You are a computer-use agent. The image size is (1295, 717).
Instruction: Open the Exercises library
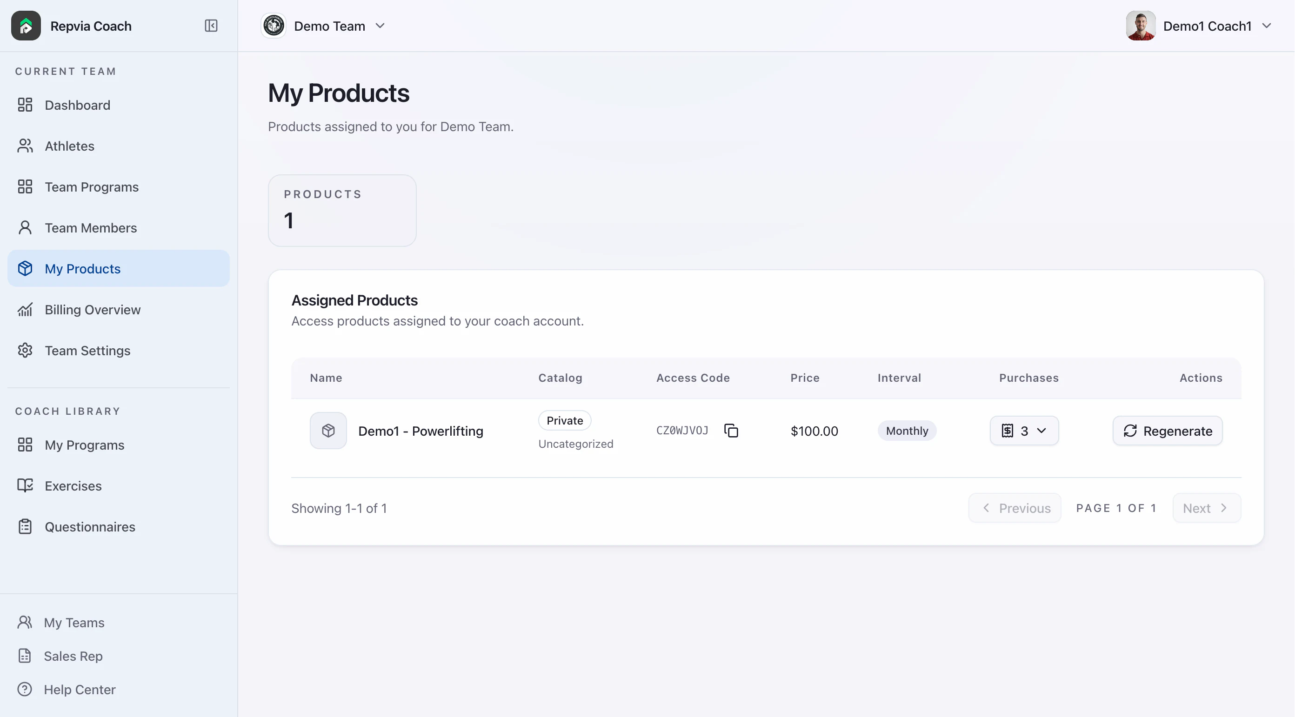pos(118,486)
